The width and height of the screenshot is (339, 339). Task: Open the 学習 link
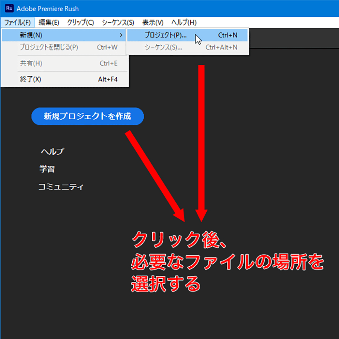[47, 169]
